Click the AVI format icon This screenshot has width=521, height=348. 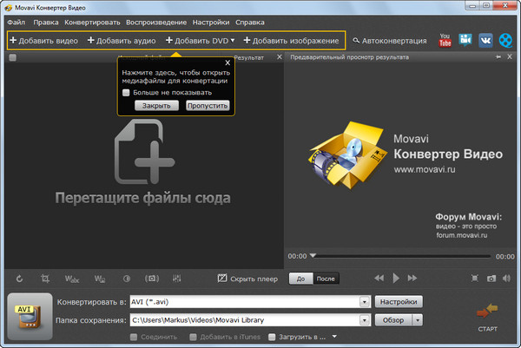pos(24,317)
